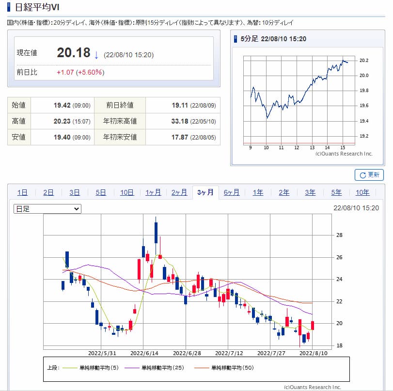The height and width of the screenshot is (391, 393).
Task: Select the 1日 period tab
Action: [22, 192]
